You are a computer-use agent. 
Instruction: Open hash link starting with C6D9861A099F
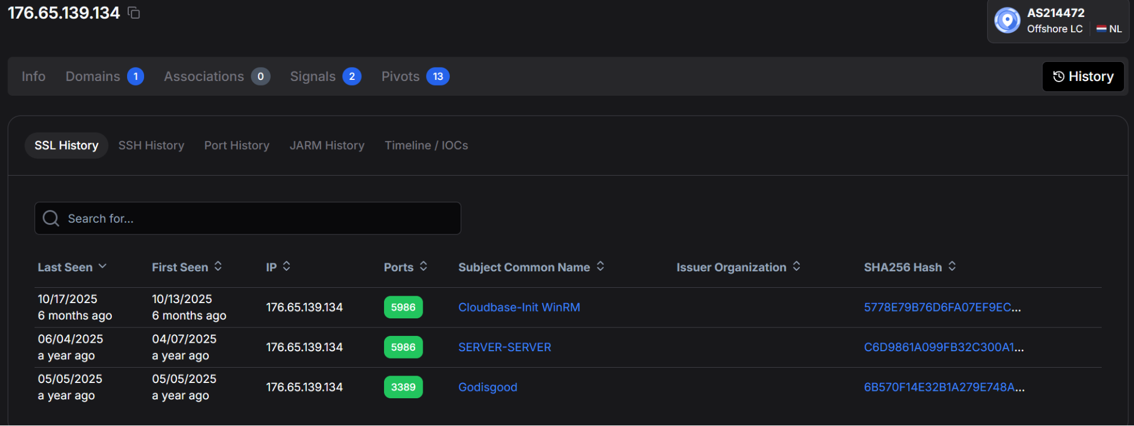pos(943,347)
